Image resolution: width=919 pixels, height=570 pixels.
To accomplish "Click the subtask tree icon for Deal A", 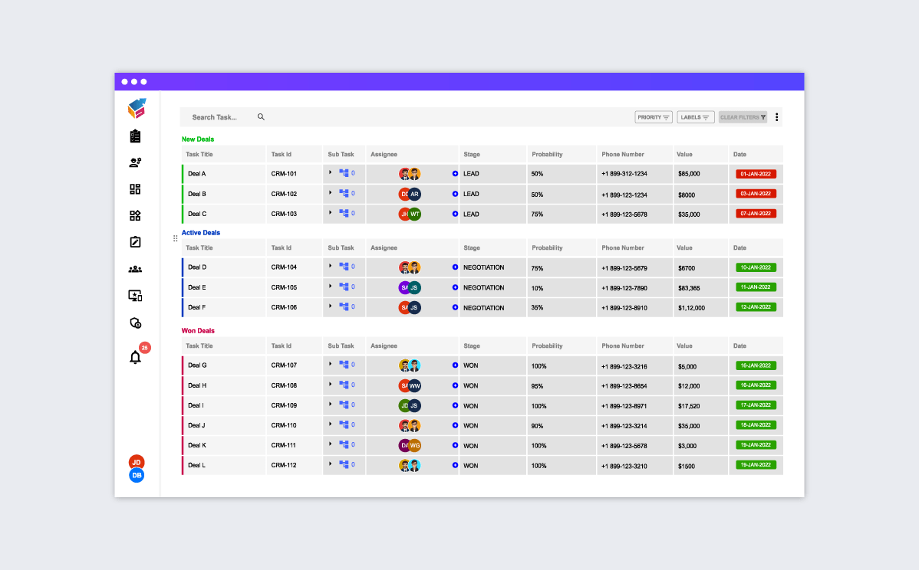I will [344, 173].
